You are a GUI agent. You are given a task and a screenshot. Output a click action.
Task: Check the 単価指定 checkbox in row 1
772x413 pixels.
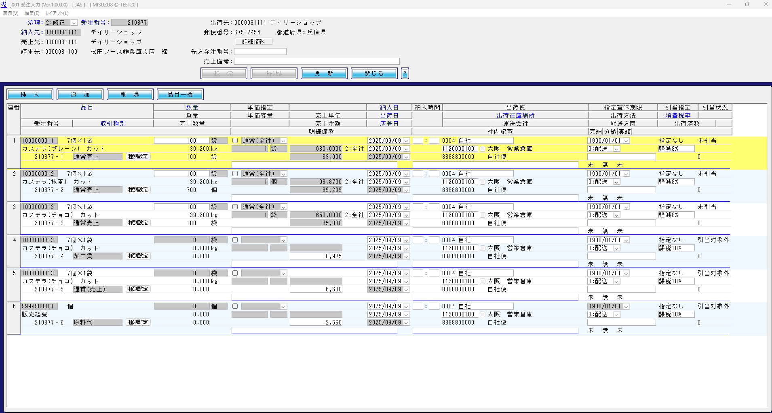coord(235,141)
